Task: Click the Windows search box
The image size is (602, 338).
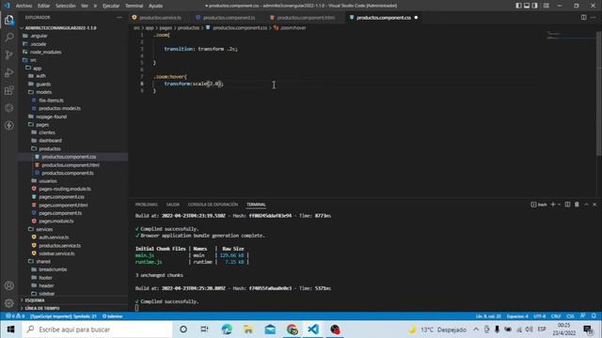Action: [x=98, y=330]
